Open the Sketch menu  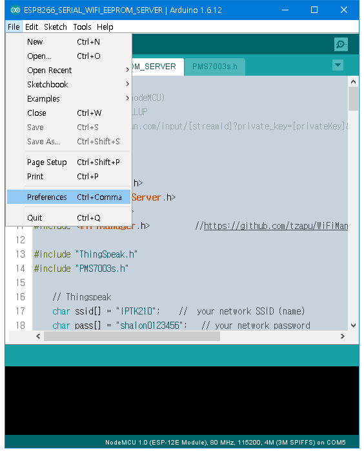(56, 27)
